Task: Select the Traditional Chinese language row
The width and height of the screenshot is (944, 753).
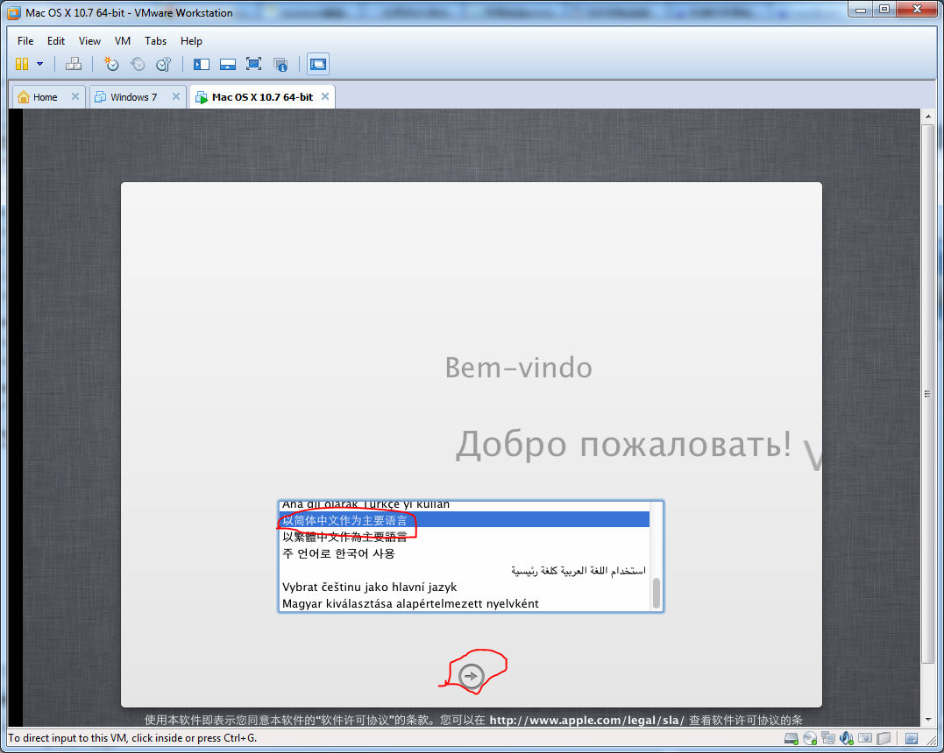Action: click(x=465, y=537)
